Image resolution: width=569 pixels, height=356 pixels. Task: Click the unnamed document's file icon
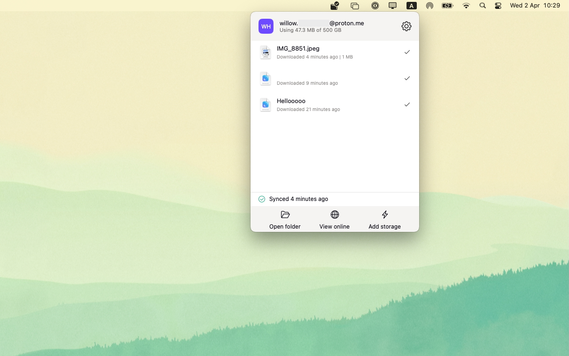[266, 79]
